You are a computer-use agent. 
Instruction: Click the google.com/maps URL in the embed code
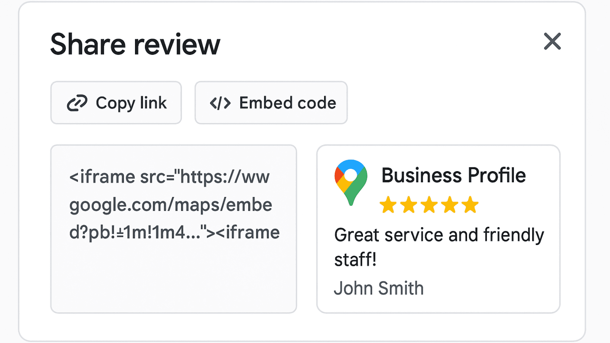(x=170, y=205)
